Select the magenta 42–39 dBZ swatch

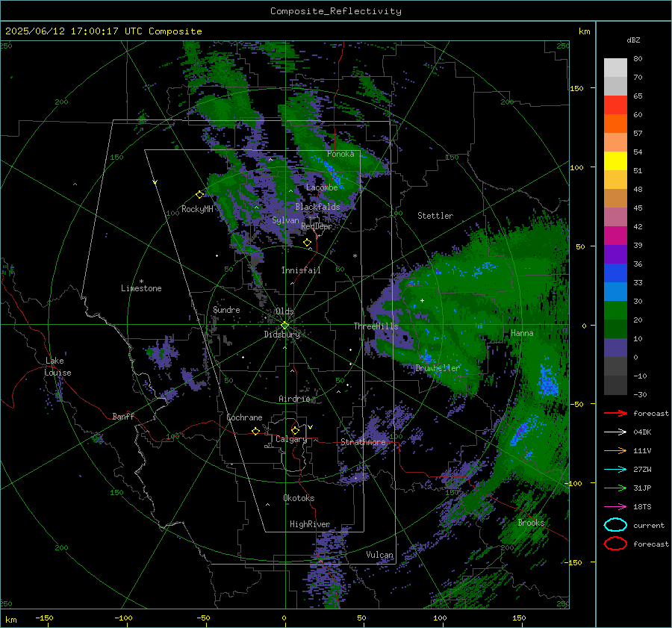[x=615, y=236]
